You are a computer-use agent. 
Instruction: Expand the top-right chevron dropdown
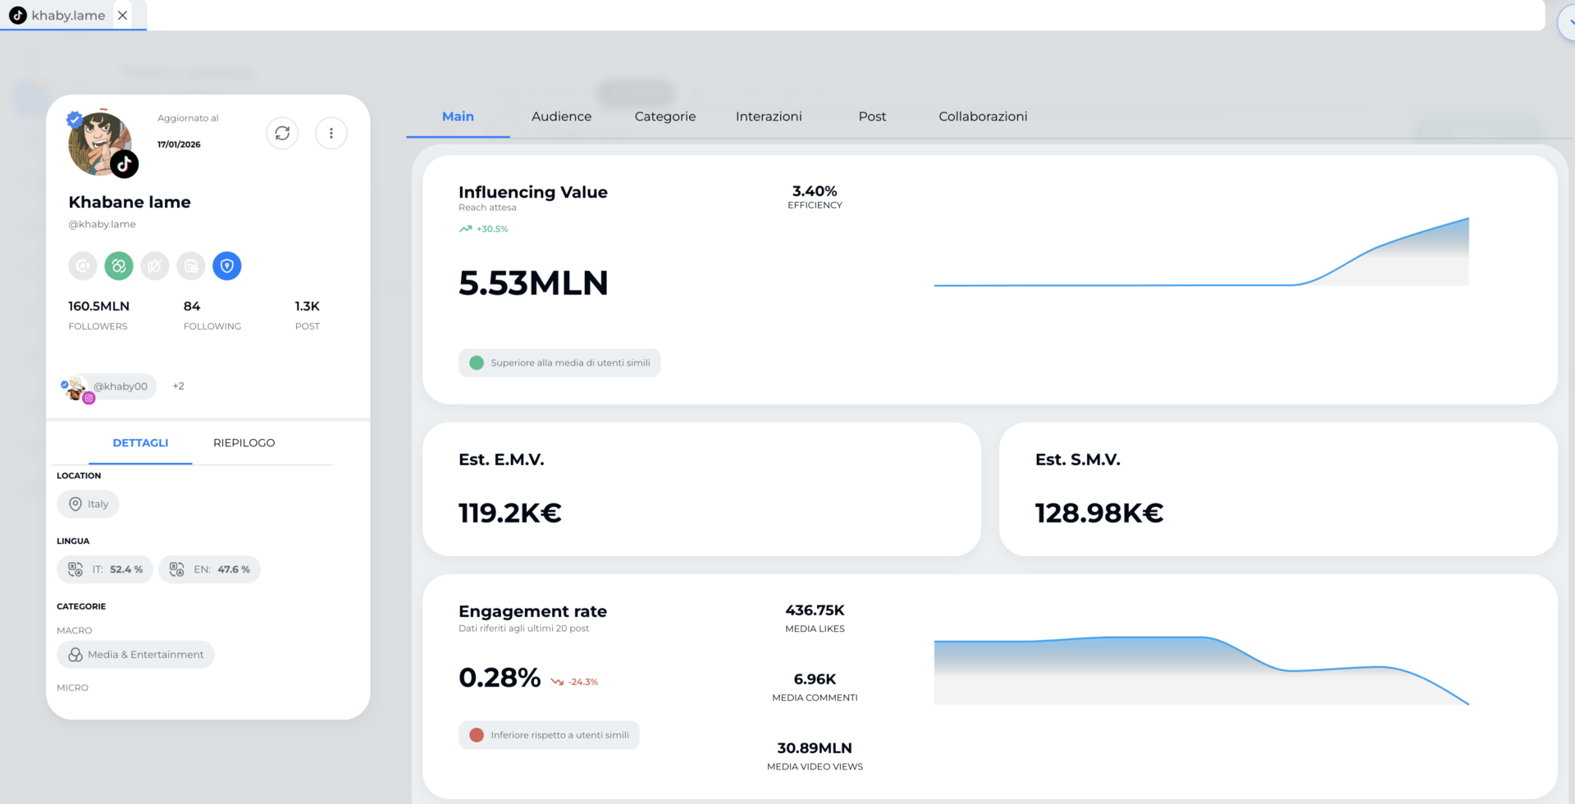[x=1568, y=22]
